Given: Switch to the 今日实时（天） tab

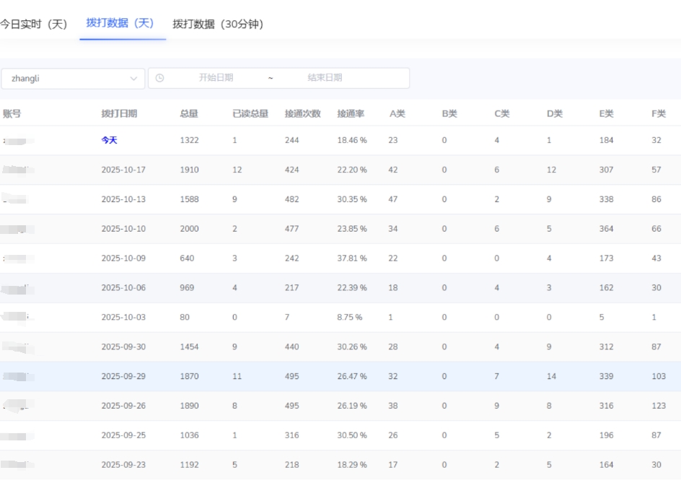Looking at the screenshot, I should click(x=33, y=24).
